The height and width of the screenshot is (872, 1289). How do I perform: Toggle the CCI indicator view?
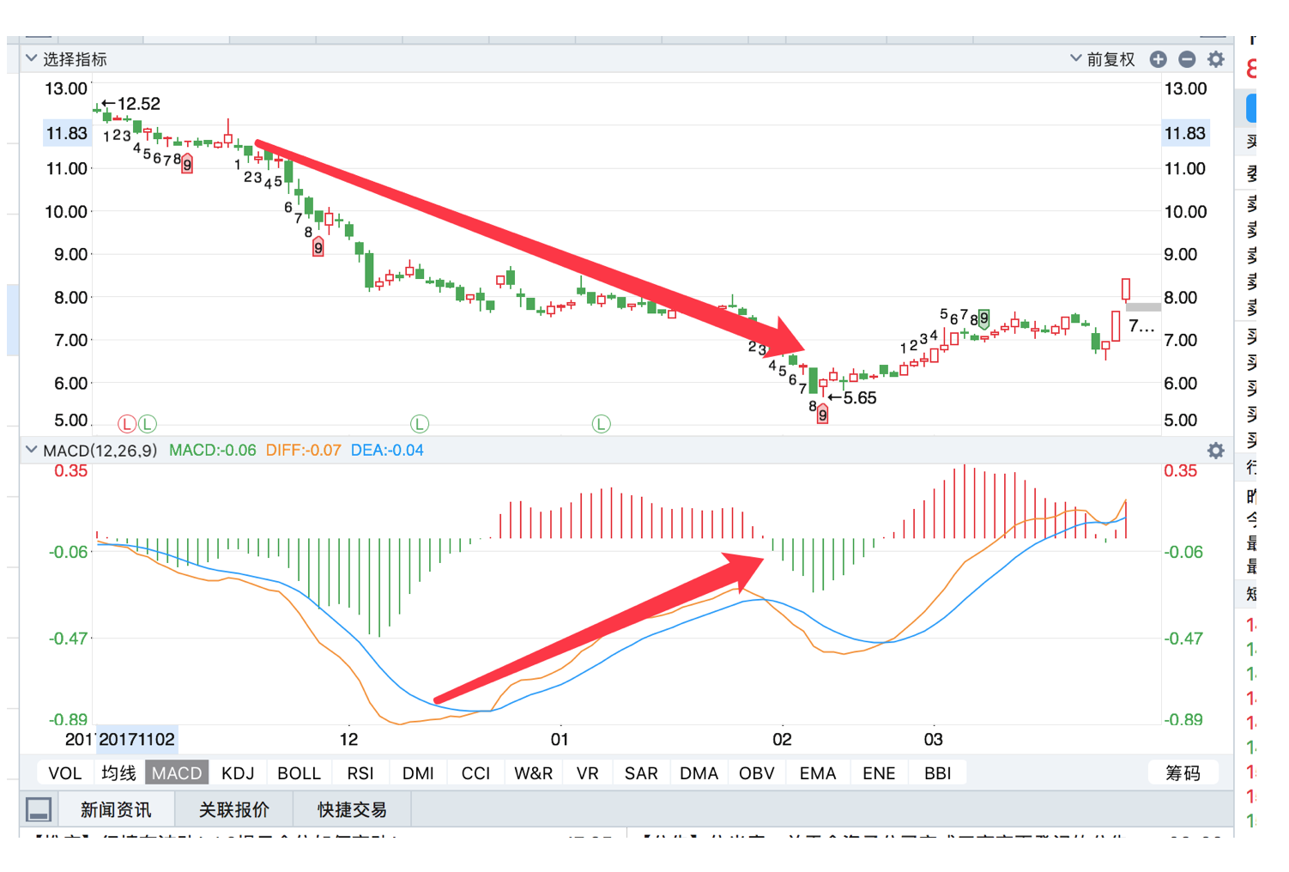(x=475, y=772)
